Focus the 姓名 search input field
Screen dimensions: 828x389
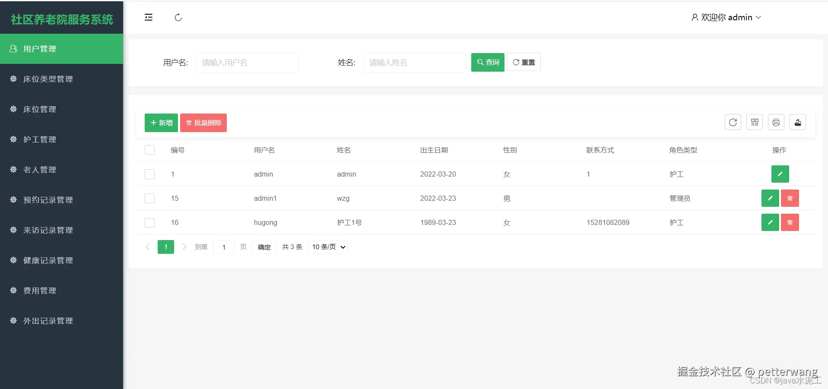point(414,63)
